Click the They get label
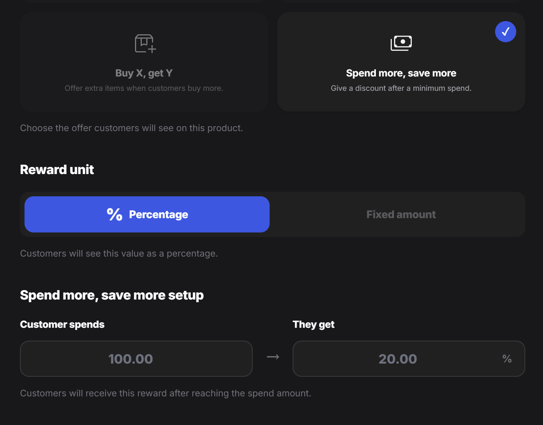This screenshot has width=543, height=425. (x=314, y=324)
